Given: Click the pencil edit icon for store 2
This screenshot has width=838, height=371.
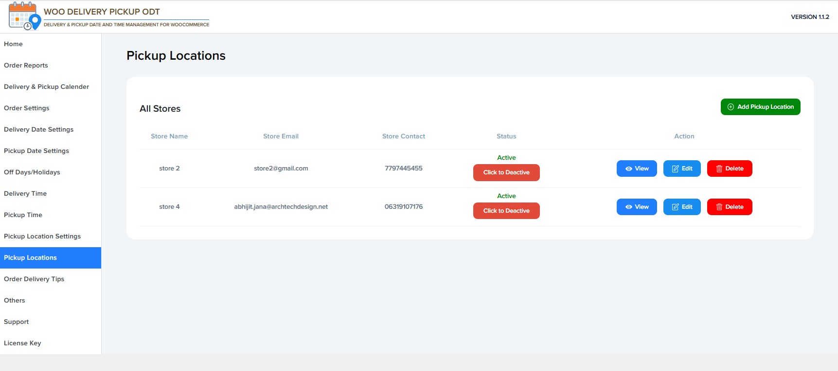Looking at the screenshot, I should click(675, 169).
